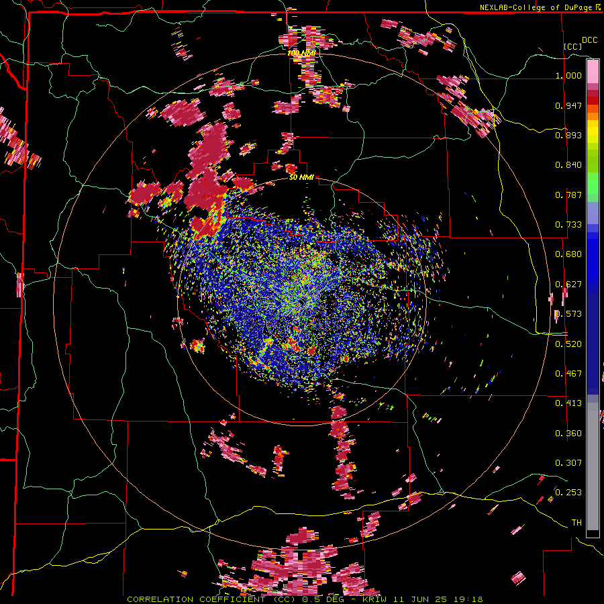
Task: Select the DCC label above the color scale
Action: coord(589,40)
